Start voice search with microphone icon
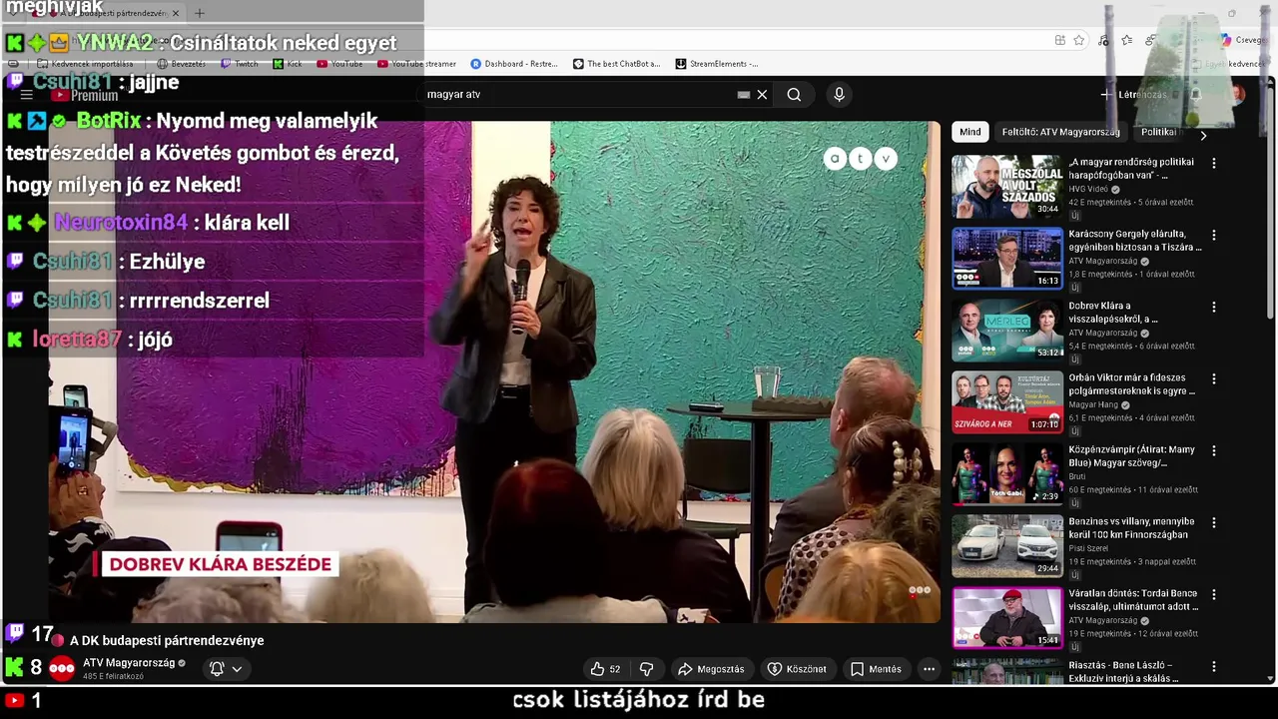 839,94
